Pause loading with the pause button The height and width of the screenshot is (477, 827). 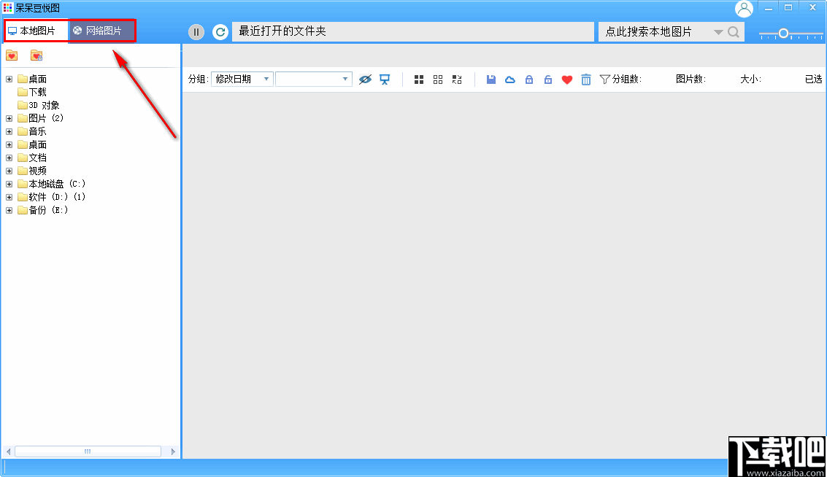tap(196, 31)
